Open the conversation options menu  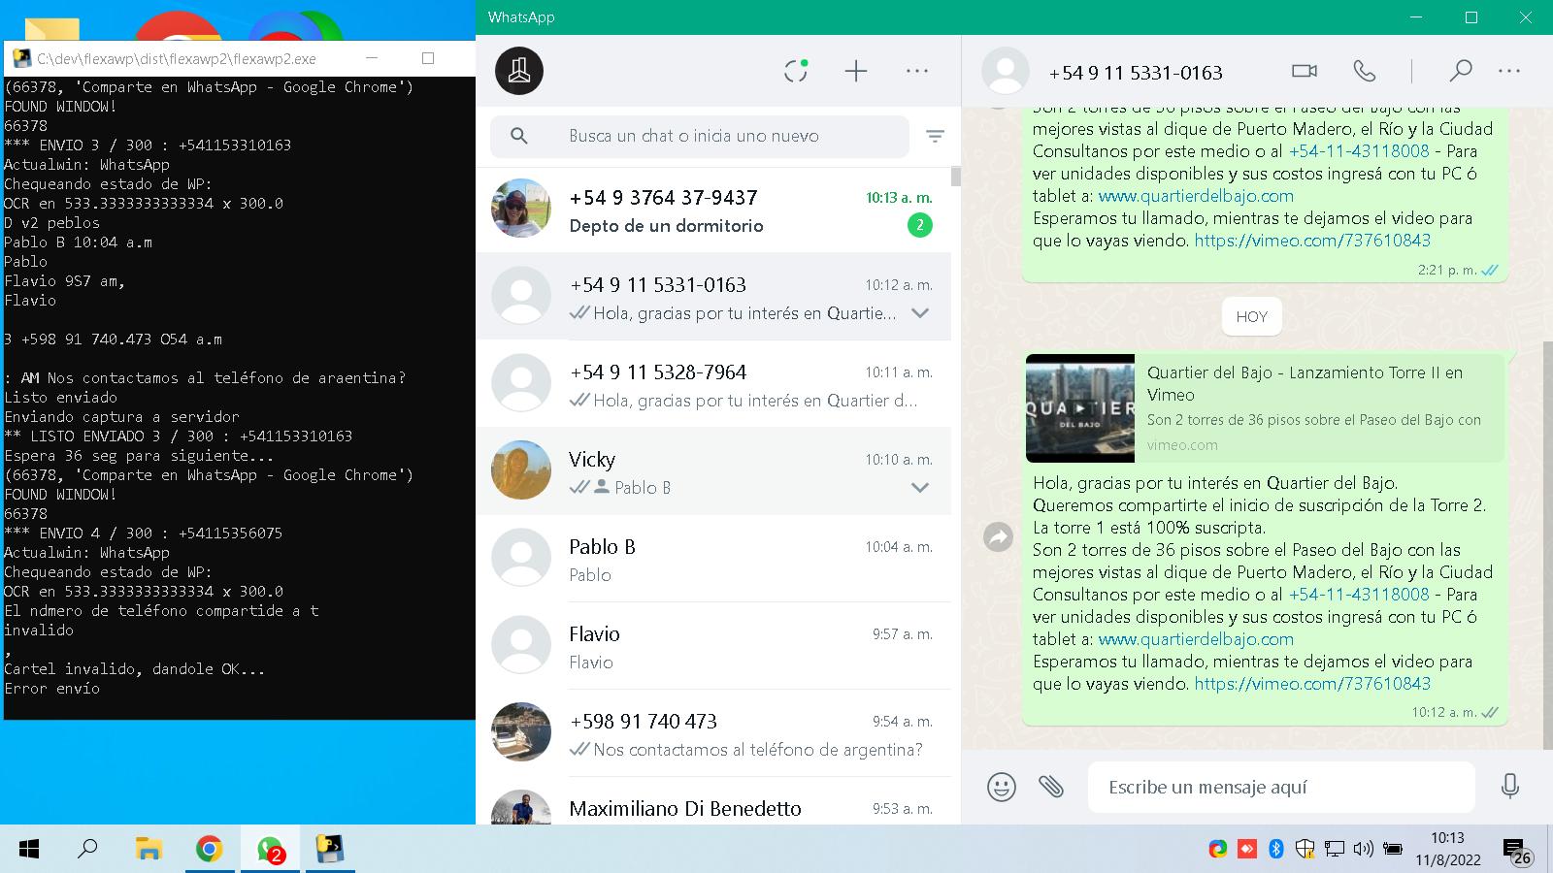tap(1509, 71)
